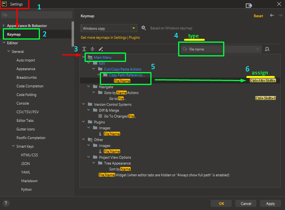The image size is (285, 210).
Task: Click the Cancel button
Action: pos(246,203)
